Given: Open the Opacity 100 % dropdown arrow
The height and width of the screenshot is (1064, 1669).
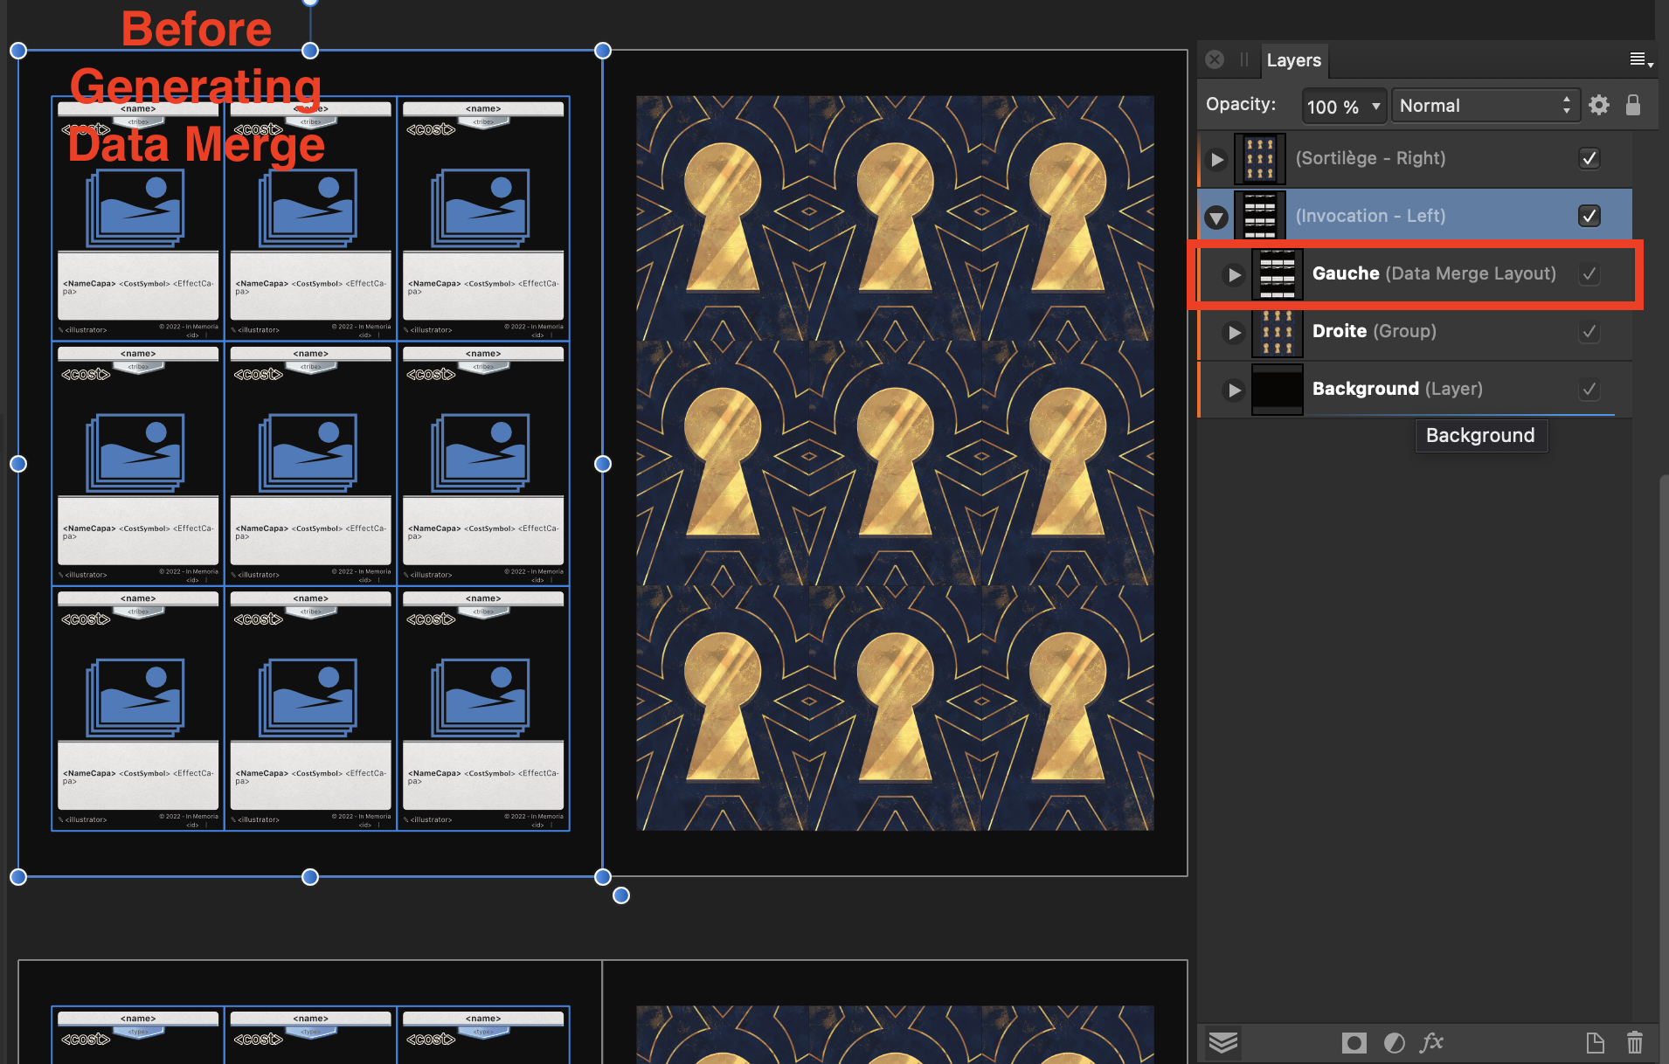Looking at the screenshot, I should tap(1376, 106).
